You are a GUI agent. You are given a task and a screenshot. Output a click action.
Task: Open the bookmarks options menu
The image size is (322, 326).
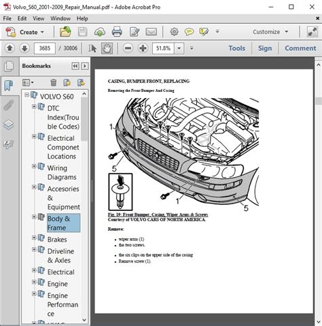point(28,82)
